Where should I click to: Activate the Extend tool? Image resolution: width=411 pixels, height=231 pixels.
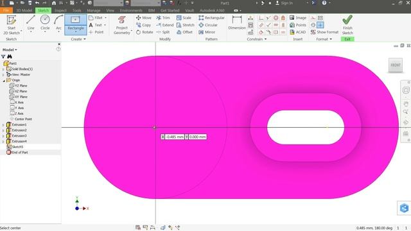pos(165,25)
